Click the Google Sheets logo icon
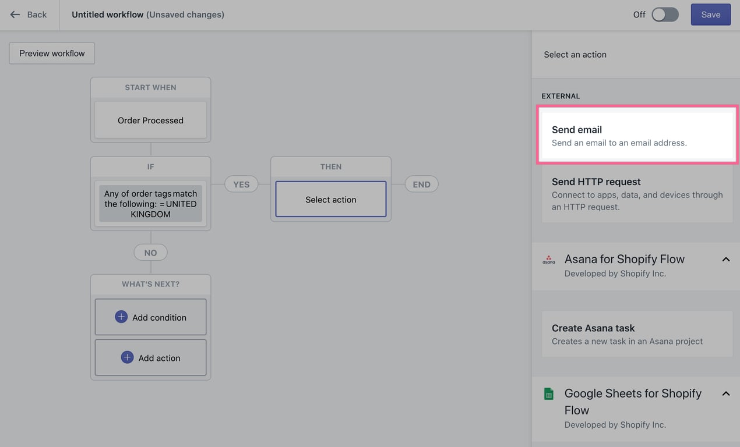740x447 pixels. pos(549,394)
